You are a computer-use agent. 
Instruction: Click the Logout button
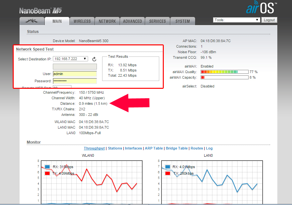click(x=269, y=20)
